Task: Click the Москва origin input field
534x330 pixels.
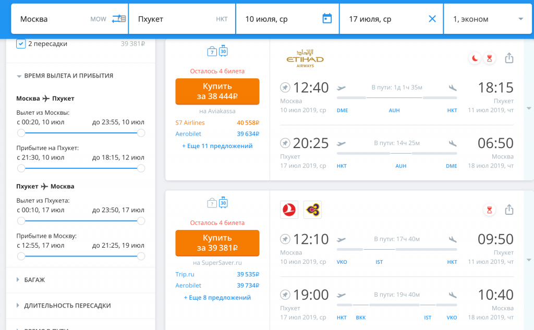Action: 52,19
